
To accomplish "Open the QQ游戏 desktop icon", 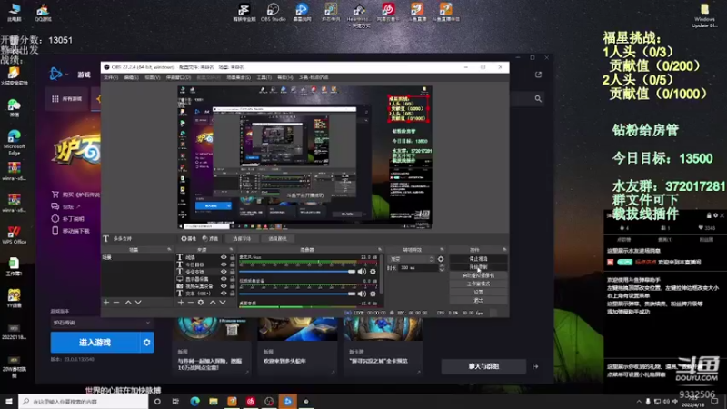I will pyautogui.click(x=43, y=12).
